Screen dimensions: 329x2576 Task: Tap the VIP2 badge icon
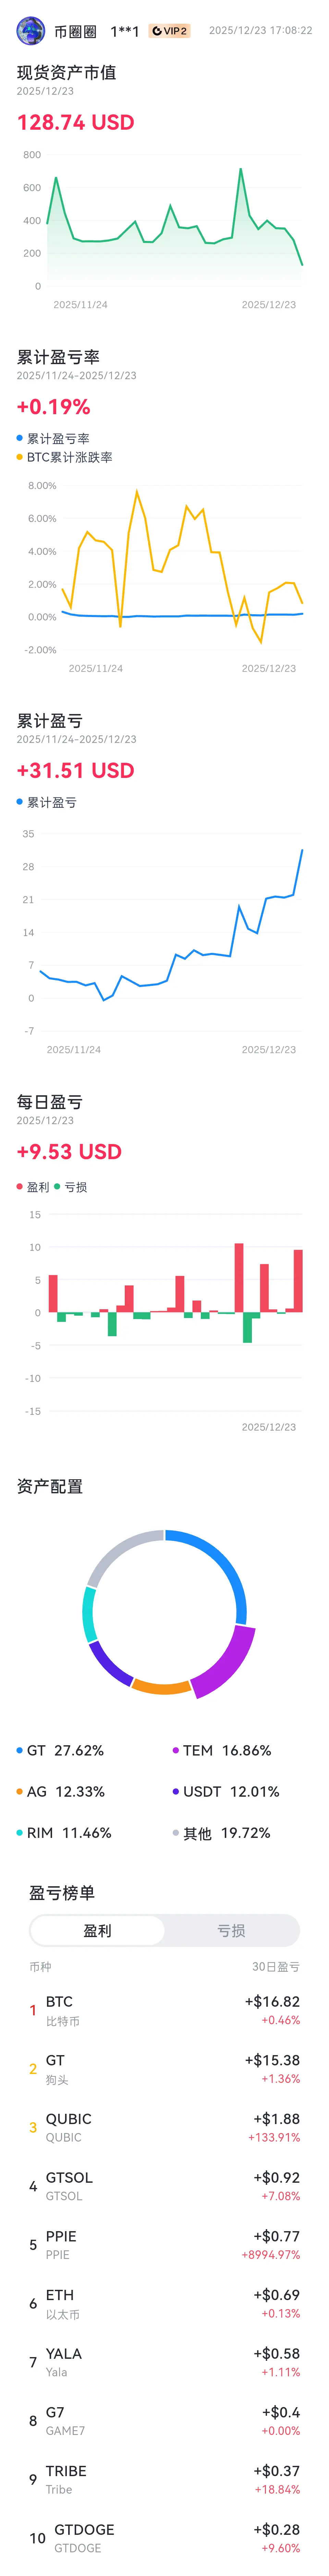(x=169, y=31)
